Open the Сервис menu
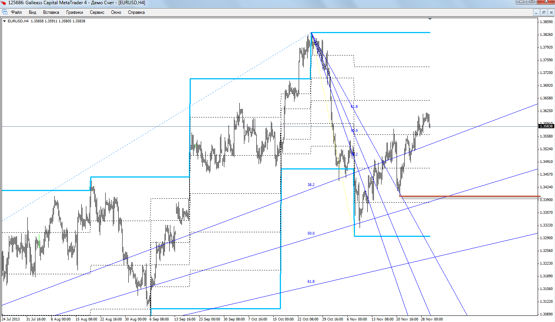This screenshot has height=322, width=555. (x=97, y=12)
